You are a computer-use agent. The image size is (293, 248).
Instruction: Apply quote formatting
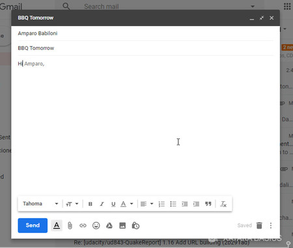(x=208, y=204)
